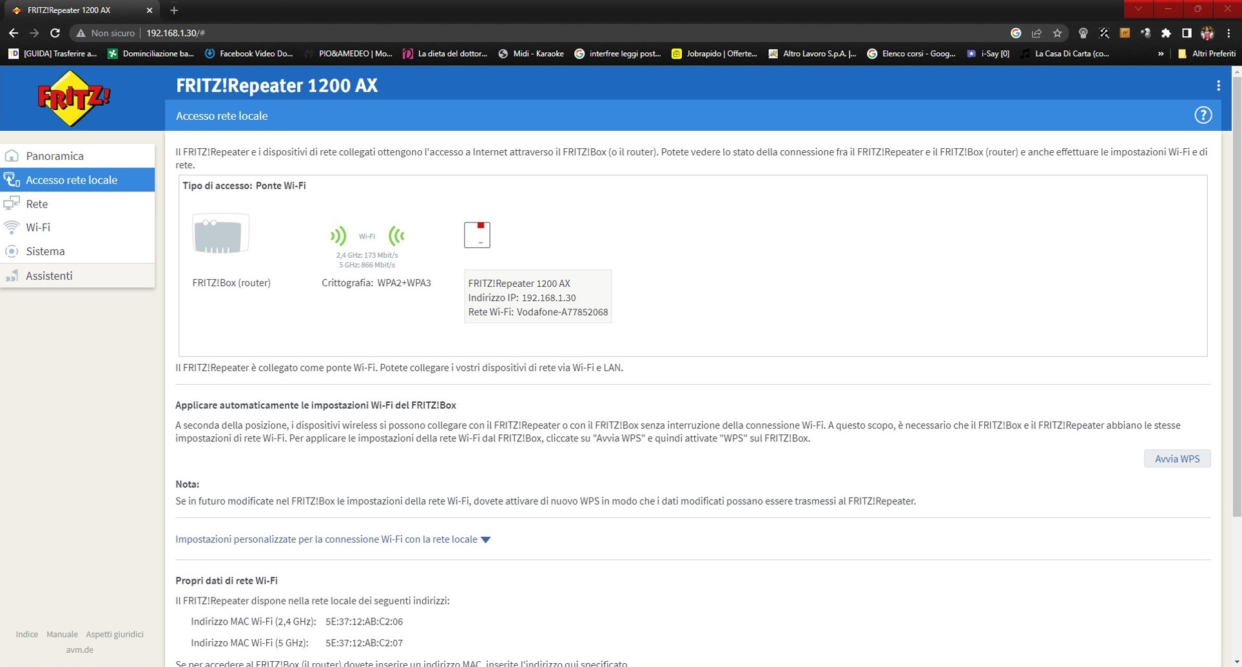The image size is (1242, 667).
Task: Open the browser profile avatar
Action: (1207, 33)
